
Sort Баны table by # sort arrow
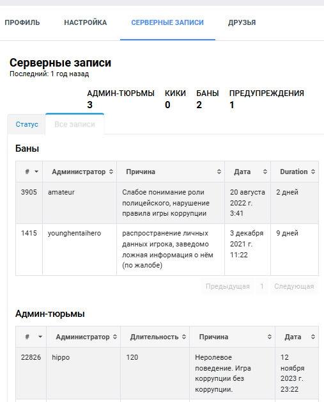tap(36, 172)
